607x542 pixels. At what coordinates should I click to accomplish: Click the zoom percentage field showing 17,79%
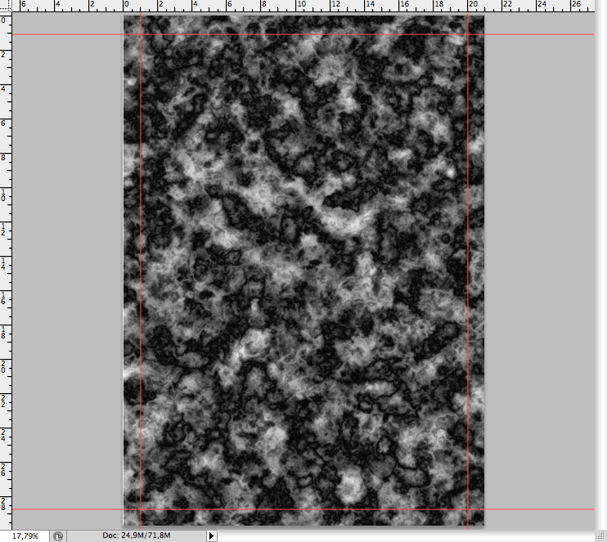tap(25, 535)
